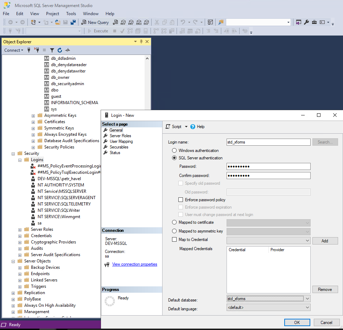Open the Default database dropdown
343x330 pixels.
tap(307, 298)
